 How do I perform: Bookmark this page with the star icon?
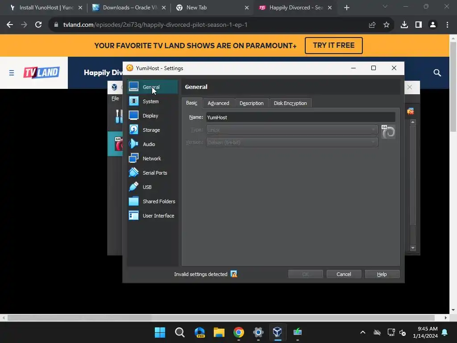[386, 25]
